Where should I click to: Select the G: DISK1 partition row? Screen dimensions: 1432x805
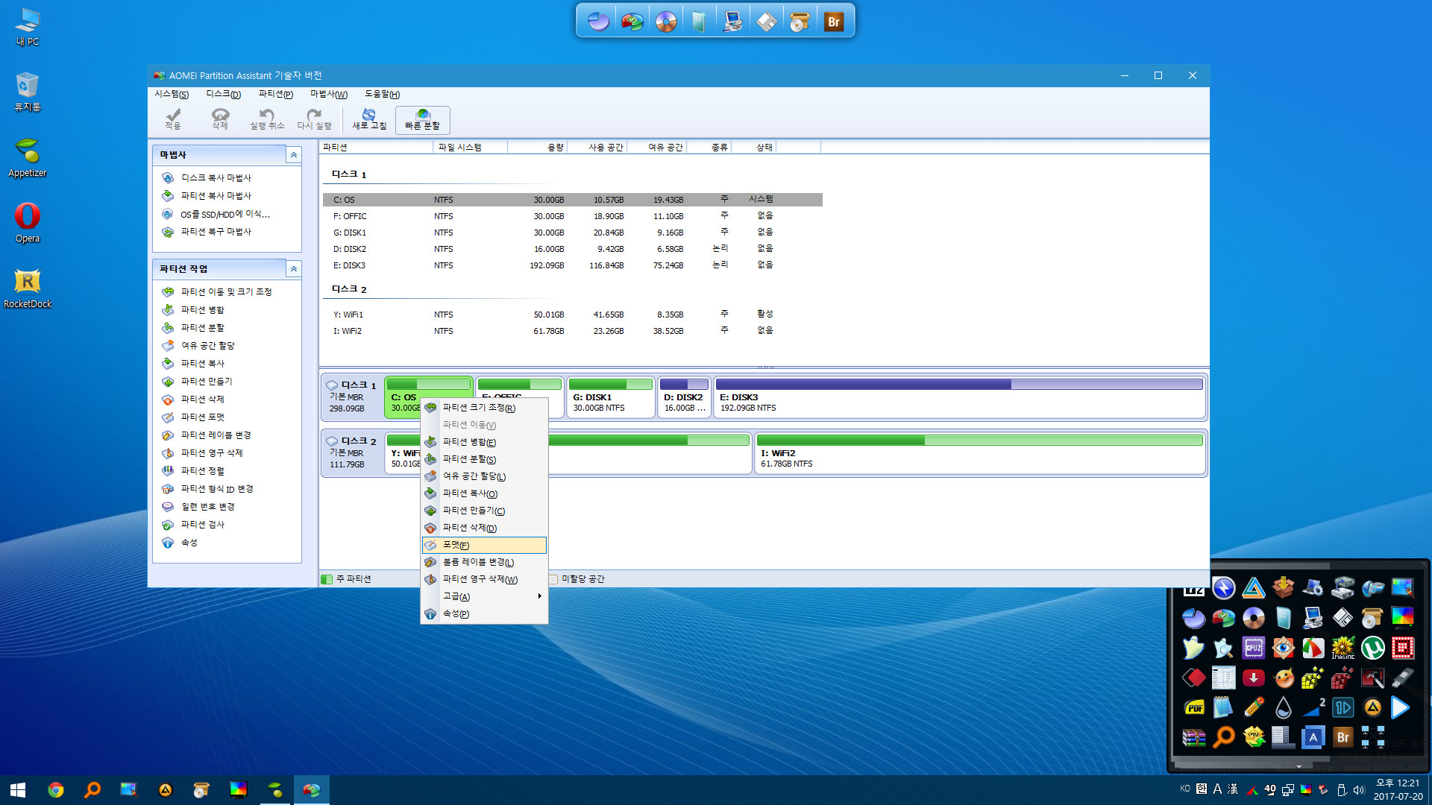click(572, 233)
